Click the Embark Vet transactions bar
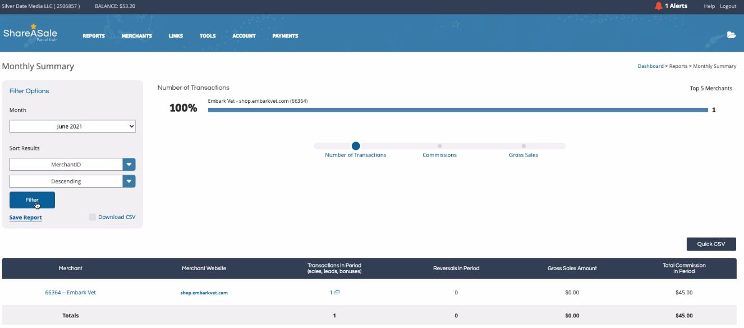744x328 pixels. [458, 110]
